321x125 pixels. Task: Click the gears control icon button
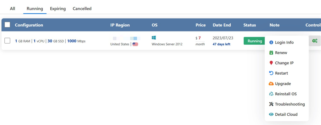pyautogui.click(x=315, y=41)
